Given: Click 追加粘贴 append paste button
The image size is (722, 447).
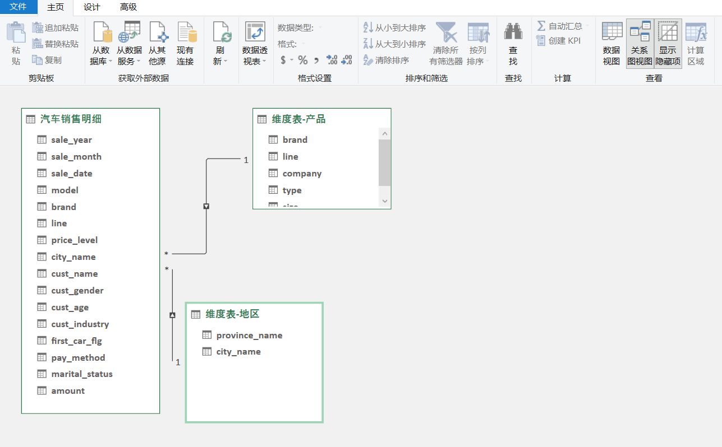Looking at the screenshot, I should 55,27.
